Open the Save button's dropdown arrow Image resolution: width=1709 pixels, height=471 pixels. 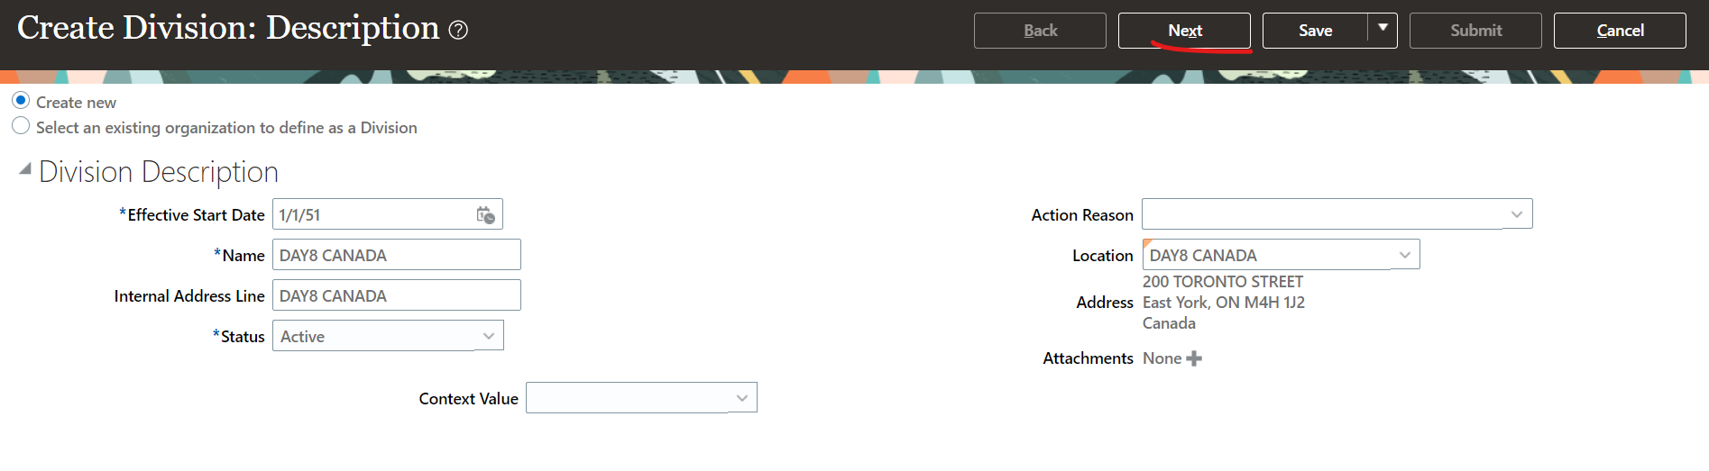[1383, 30]
